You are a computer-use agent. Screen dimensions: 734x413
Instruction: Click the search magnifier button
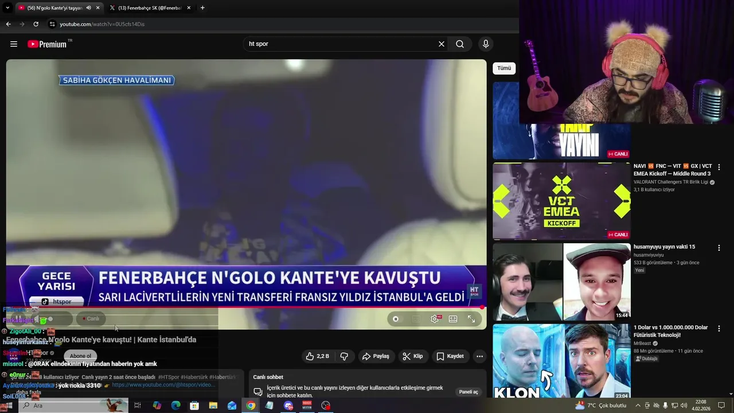(460, 44)
